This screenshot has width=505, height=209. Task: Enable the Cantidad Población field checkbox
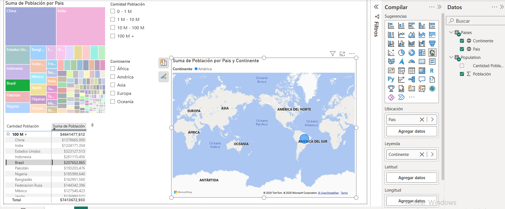point(462,66)
